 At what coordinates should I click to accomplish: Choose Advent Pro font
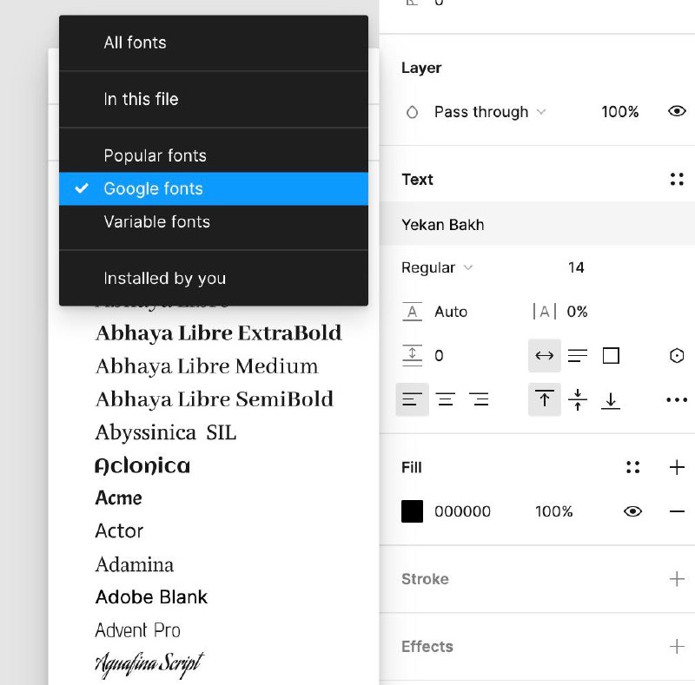point(137,630)
